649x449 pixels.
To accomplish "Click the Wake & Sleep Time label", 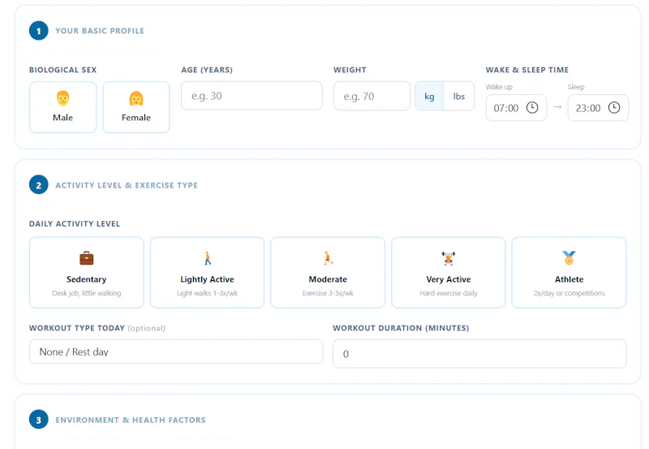I will [x=527, y=70].
